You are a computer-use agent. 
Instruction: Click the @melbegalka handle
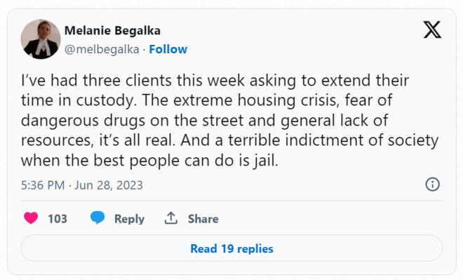tap(102, 50)
